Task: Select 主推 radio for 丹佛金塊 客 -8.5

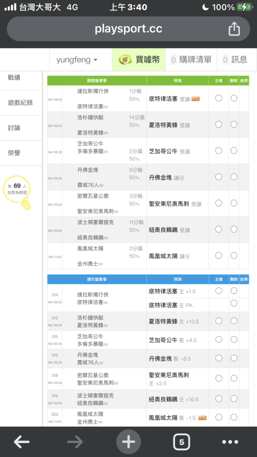Action: point(219,358)
